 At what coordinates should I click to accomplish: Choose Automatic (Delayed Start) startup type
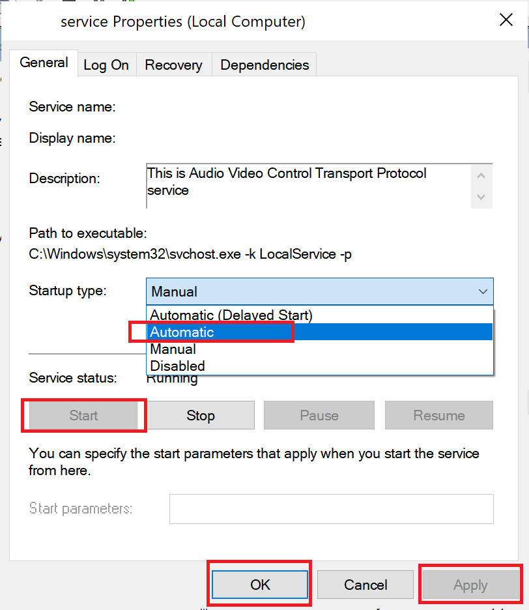231,315
